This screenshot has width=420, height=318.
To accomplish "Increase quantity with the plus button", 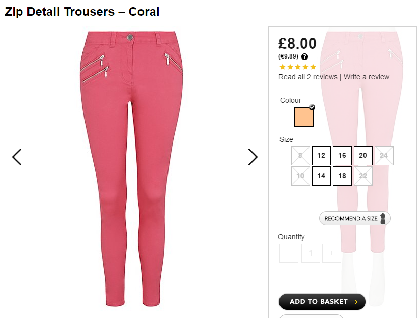I will pos(331,253).
